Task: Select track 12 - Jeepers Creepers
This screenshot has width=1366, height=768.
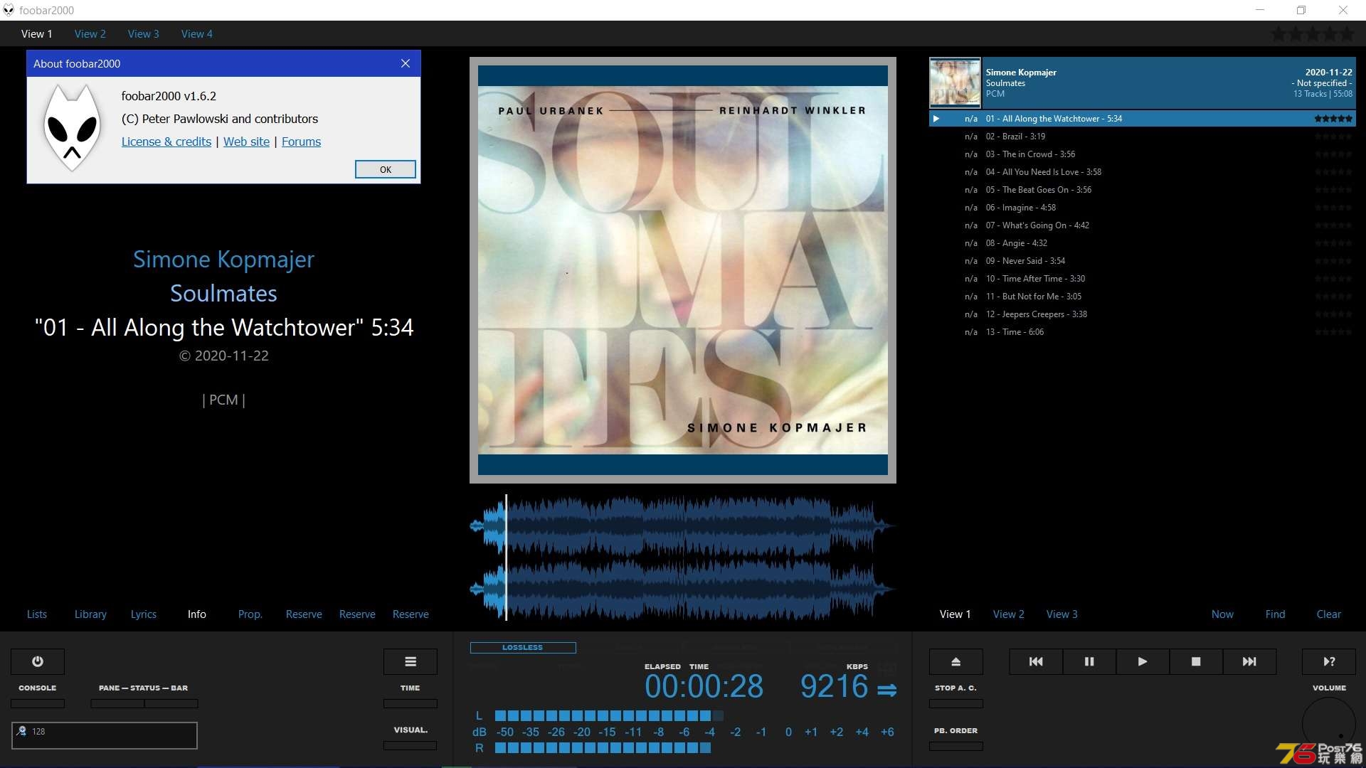Action: point(1143,314)
